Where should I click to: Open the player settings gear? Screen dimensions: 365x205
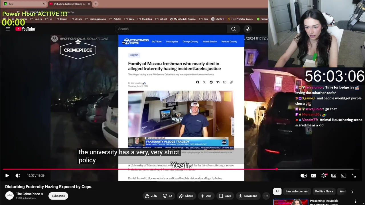click(x=324, y=176)
